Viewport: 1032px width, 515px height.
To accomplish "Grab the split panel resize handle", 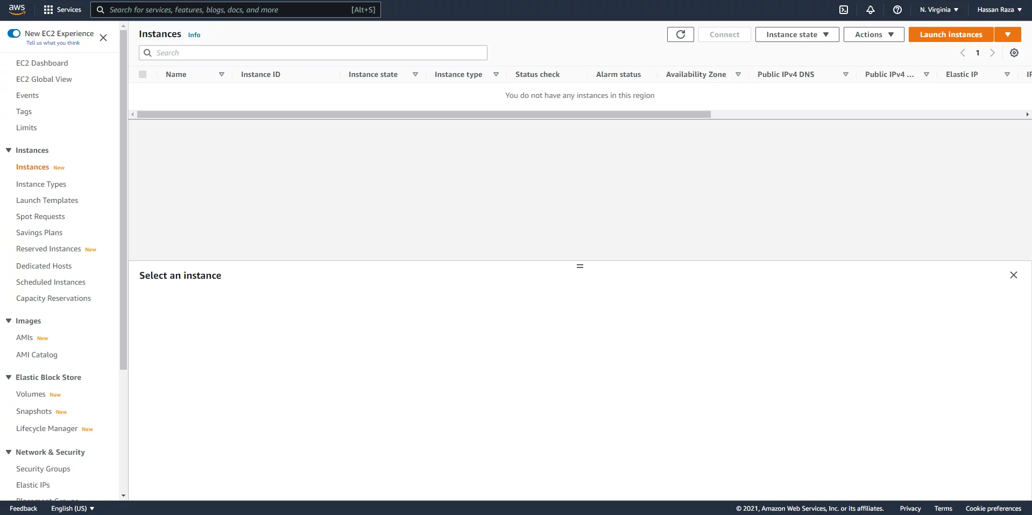I will tap(580, 266).
